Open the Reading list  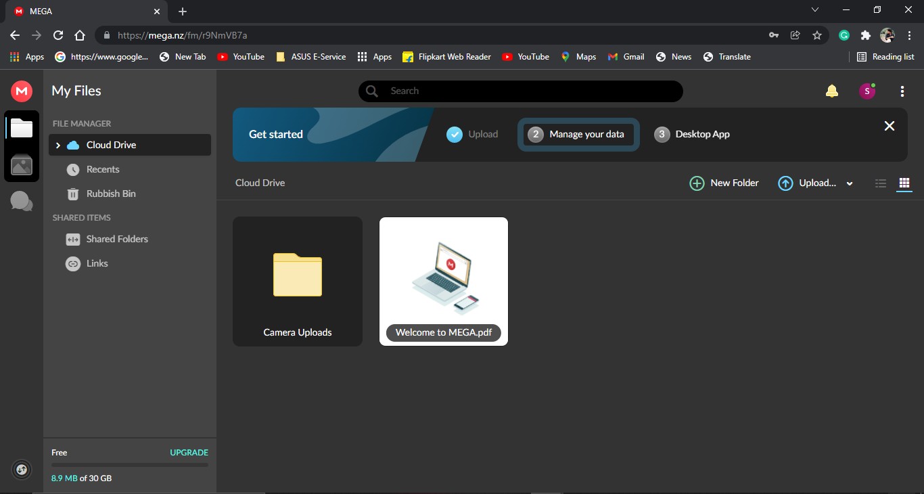(x=885, y=57)
